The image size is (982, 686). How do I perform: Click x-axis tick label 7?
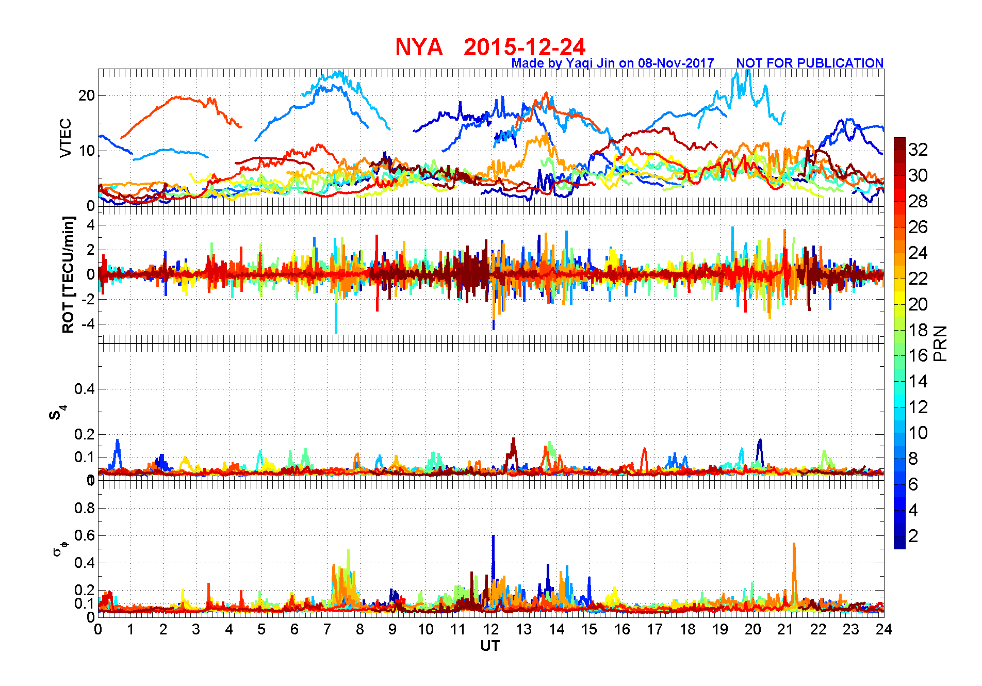327,629
